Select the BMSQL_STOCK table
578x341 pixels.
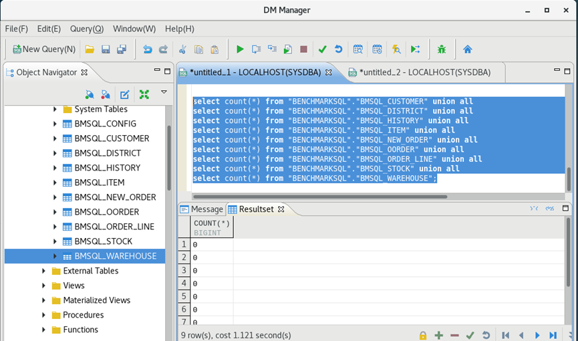coord(103,241)
